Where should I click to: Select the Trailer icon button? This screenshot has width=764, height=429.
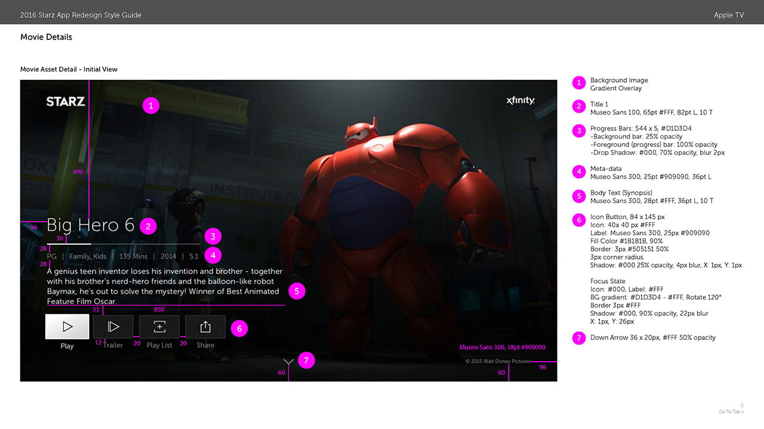coord(113,327)
